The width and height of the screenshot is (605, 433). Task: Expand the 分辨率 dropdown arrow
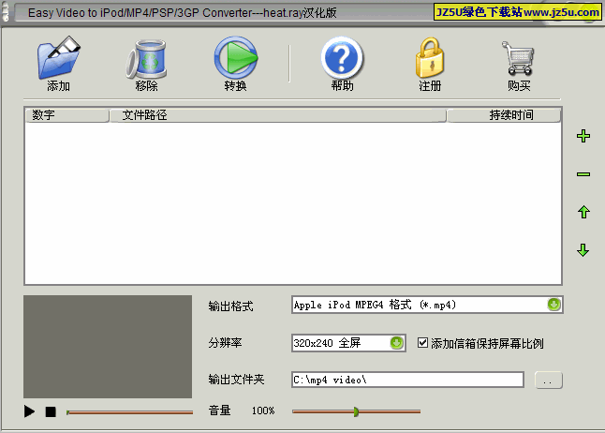(x=397, y=343)
